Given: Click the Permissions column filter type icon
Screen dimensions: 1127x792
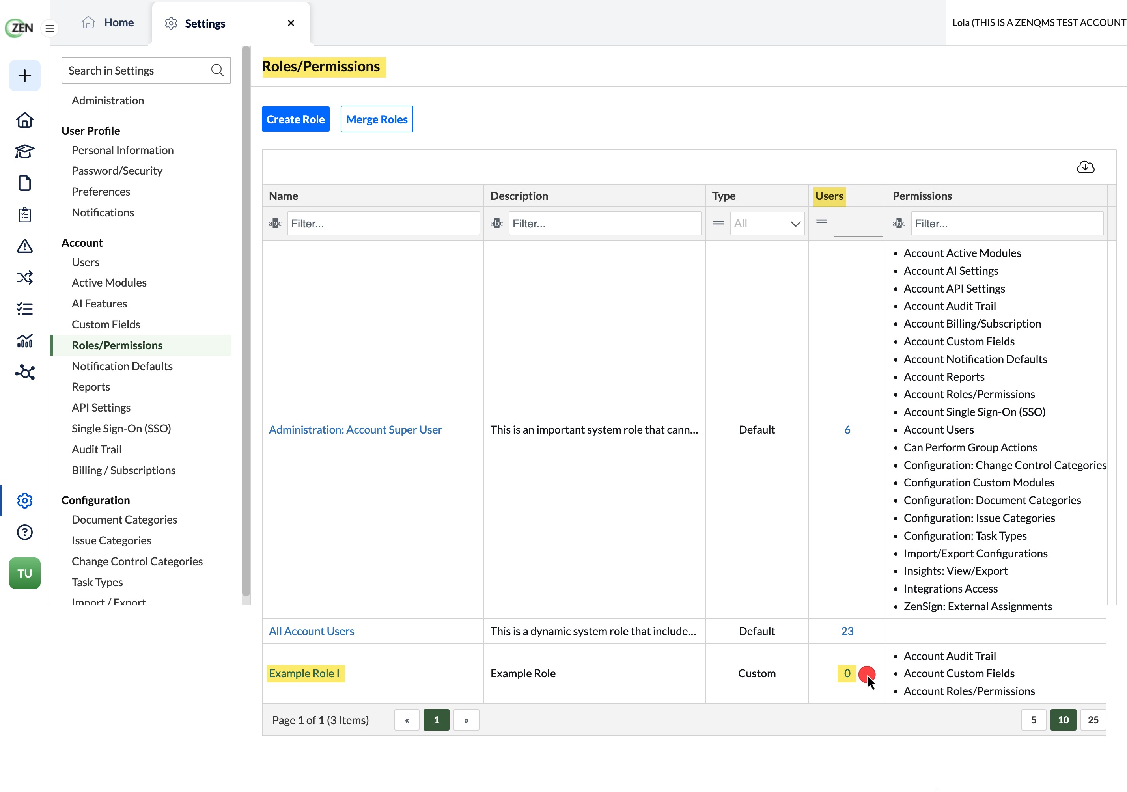Looking at the screenshot, I should (x=899, y=223).
